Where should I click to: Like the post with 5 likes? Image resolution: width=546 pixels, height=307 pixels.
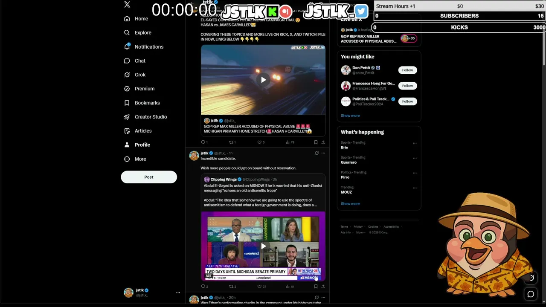[x=261, y=142]
